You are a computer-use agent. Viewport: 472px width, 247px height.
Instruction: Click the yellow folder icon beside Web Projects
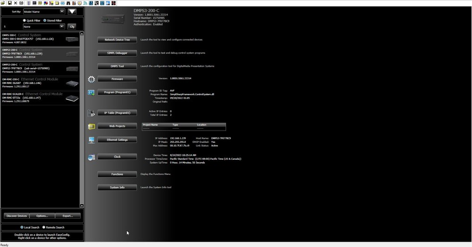click(91, 126)
